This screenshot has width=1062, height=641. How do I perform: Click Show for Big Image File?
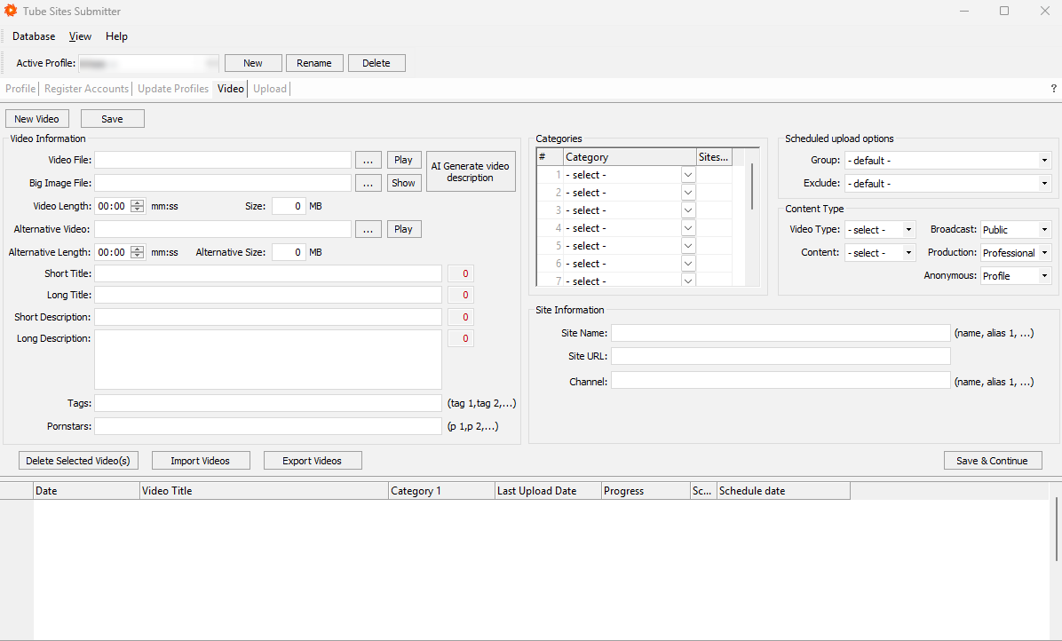click(x=404, y=183)
